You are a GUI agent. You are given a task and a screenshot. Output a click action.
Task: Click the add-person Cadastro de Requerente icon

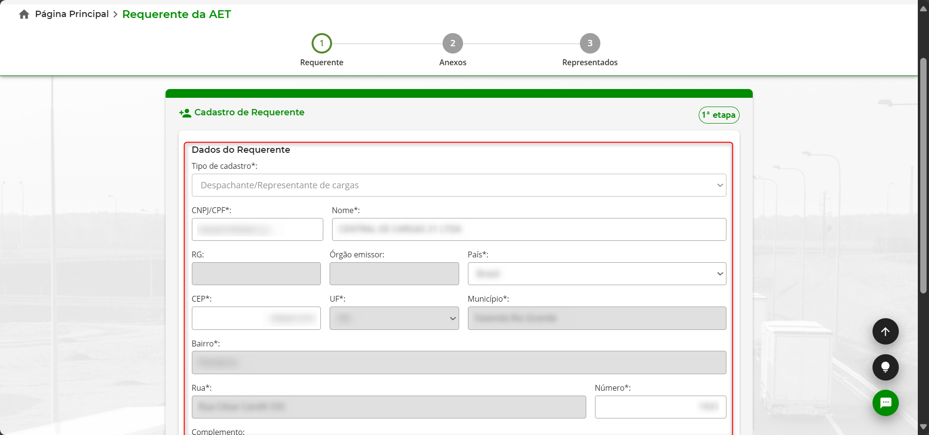[185, 113]
